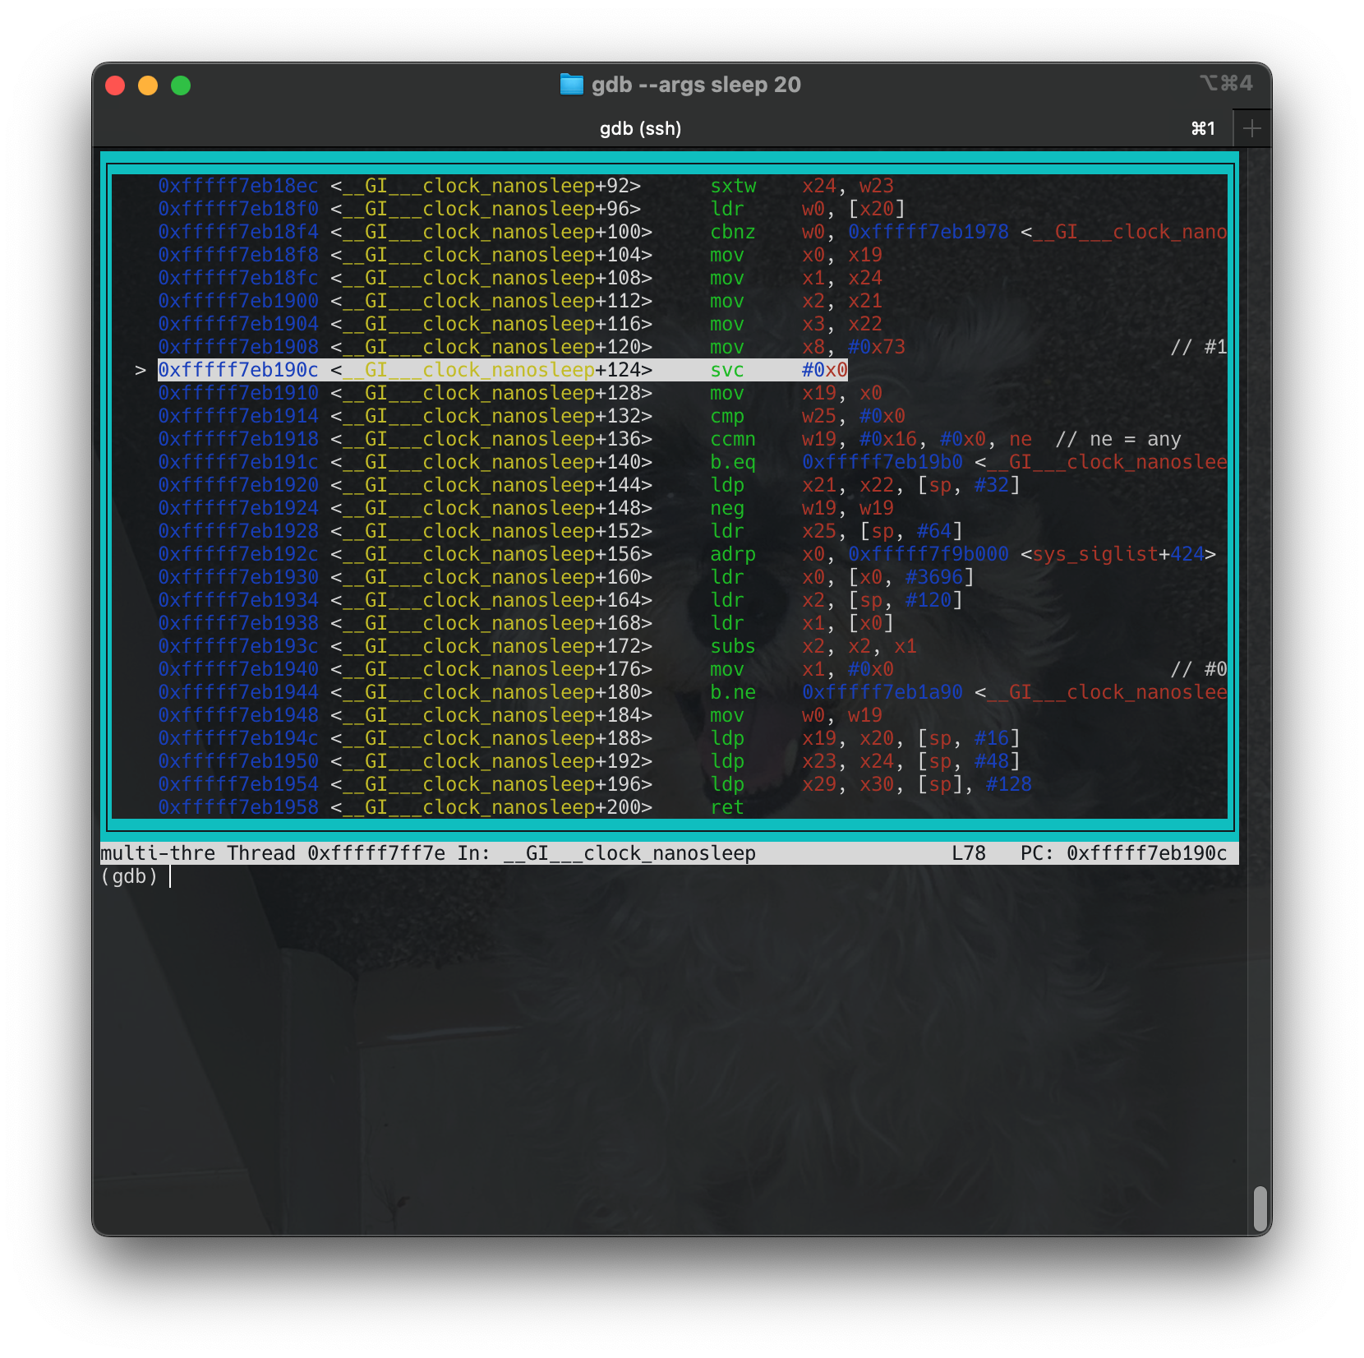The height and width of the screenshot is (1358, 1364).
Task: Select the "gdb (ssh)" tab
Action: point(640,128)
